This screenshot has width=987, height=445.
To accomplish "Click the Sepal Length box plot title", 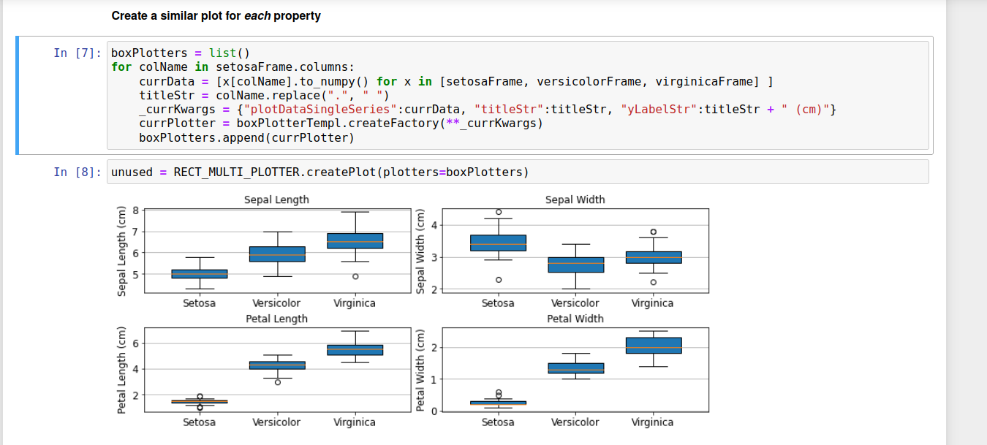I will coord(276,199).
